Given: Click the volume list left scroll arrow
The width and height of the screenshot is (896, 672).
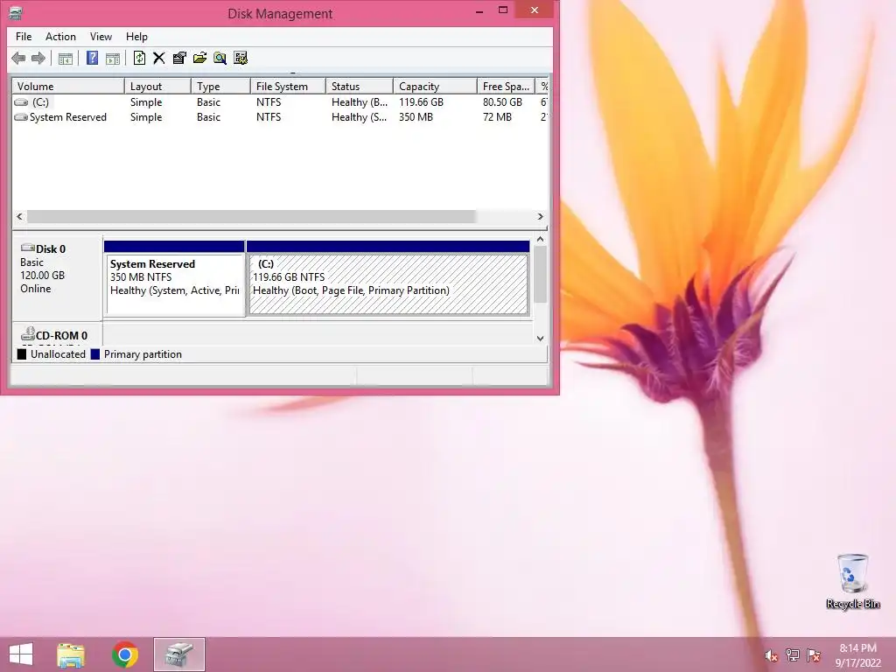Looking at the screenshot, I should (x=19, y=217).
